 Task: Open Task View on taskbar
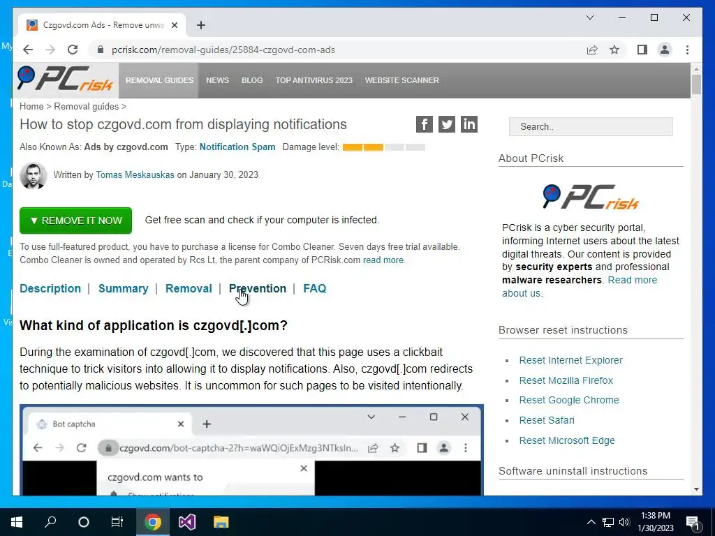point(117,522)
